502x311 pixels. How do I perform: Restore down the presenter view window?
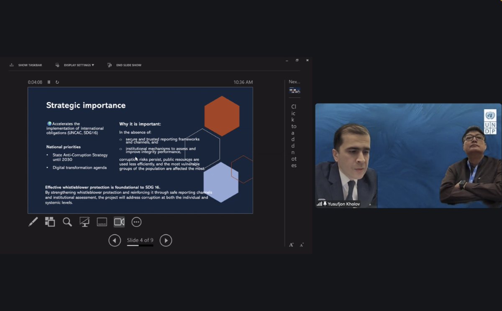(x=297, y=61)
